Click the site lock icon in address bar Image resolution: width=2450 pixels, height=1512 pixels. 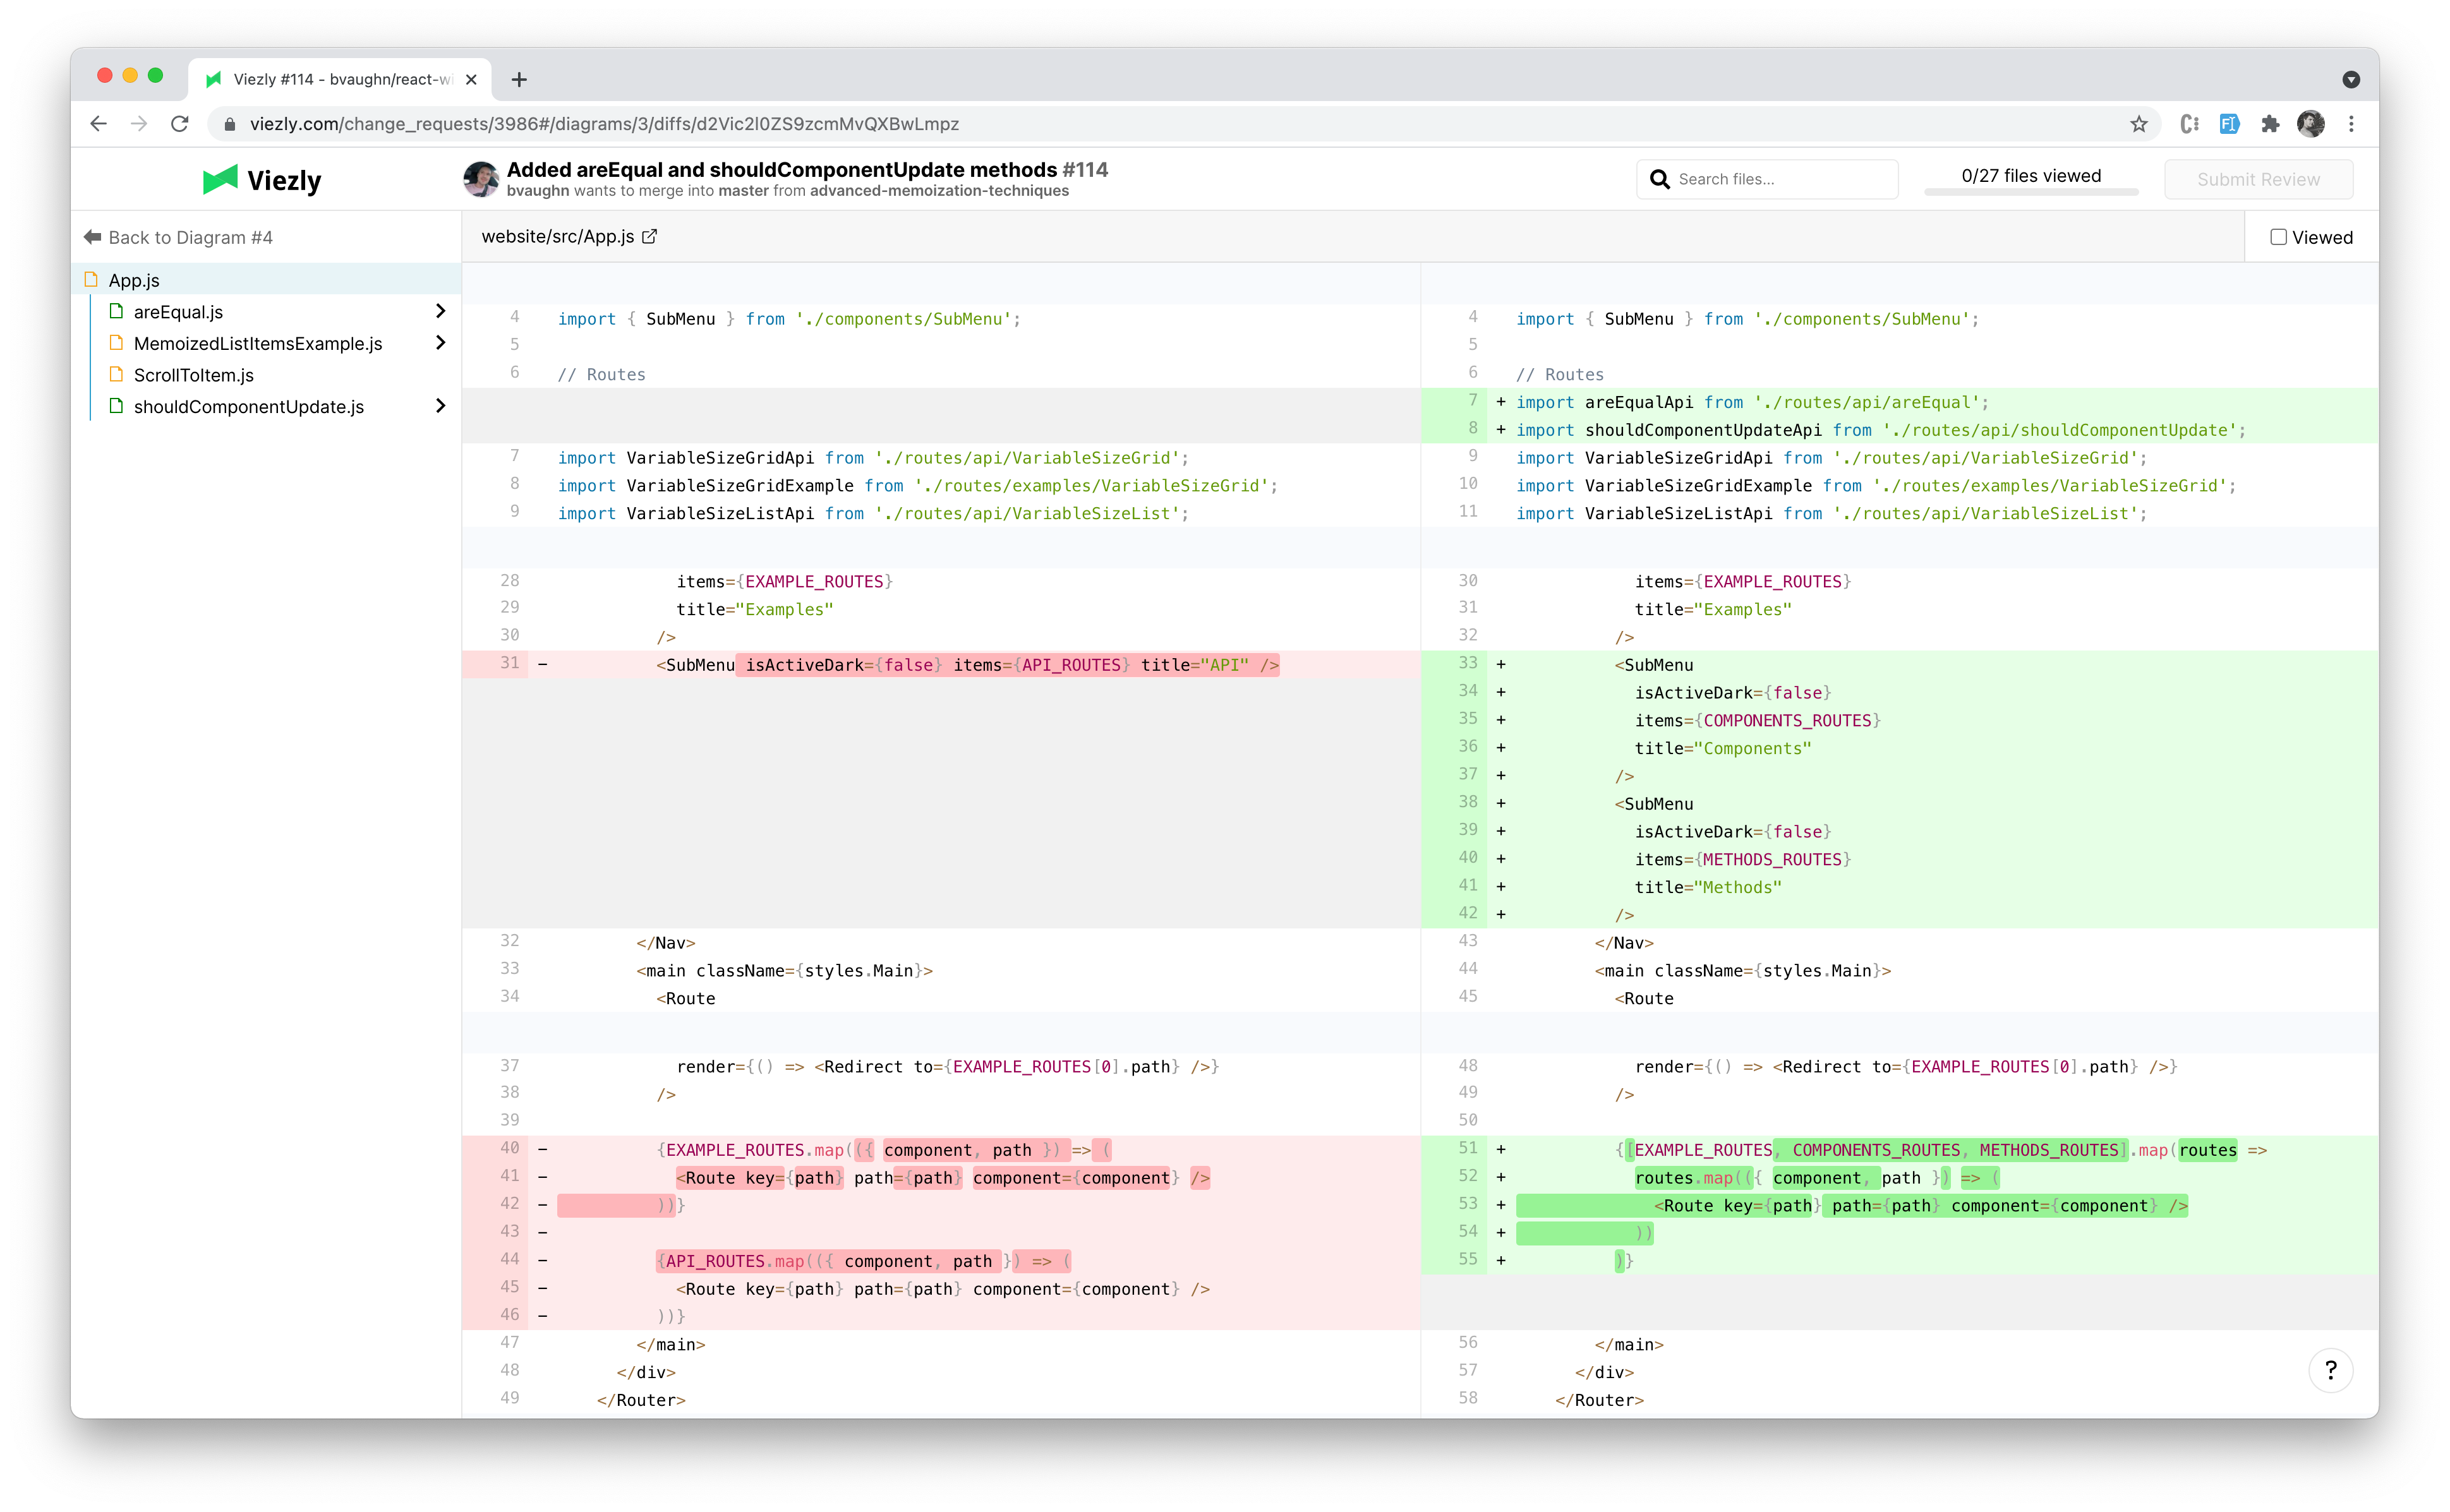click(230, 124)
